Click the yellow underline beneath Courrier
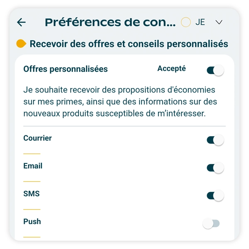The width and height of the screenshot is (249, 249). (x=32, y=154)
